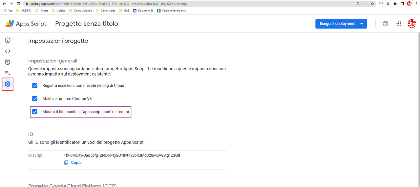Open the ANDREA bookmarks folder
The height and width of the screenshot is (187, 420).
[x=24, y=10]
